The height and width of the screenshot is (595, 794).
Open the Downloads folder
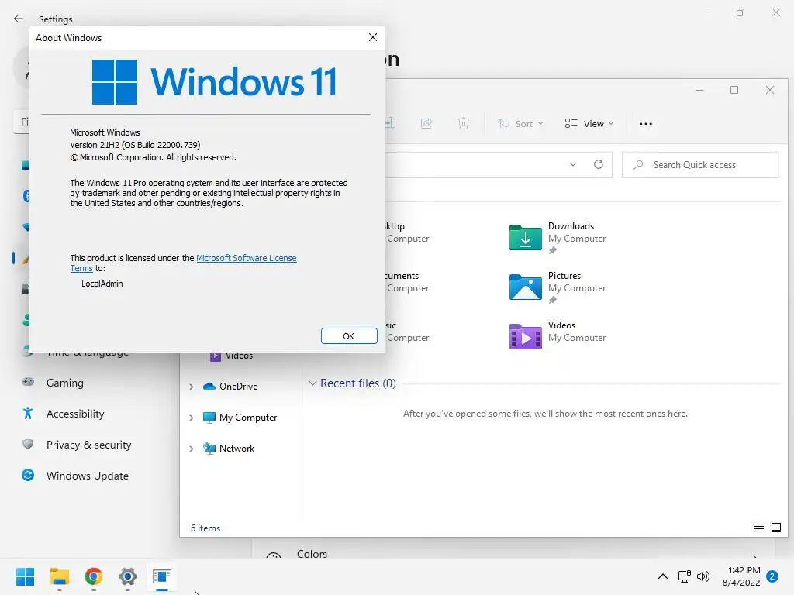tap(557, 237)
